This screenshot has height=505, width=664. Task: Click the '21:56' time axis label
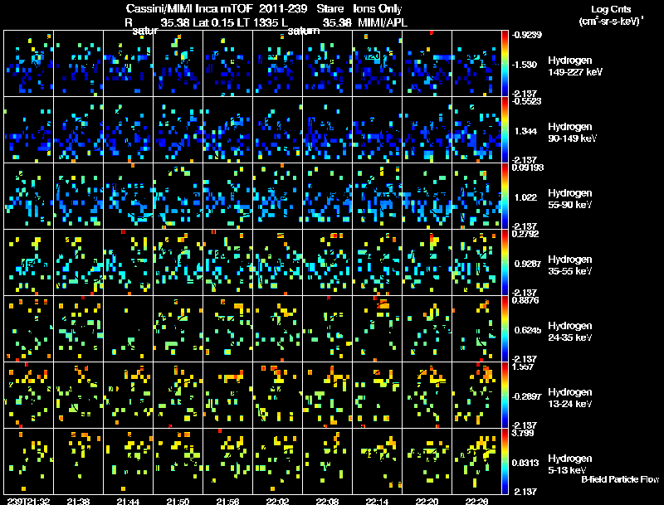227,501
